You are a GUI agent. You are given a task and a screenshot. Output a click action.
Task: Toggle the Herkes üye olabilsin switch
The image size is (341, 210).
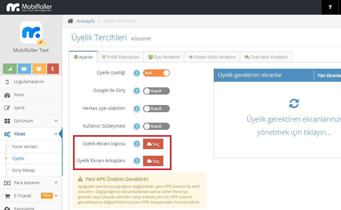156,109
